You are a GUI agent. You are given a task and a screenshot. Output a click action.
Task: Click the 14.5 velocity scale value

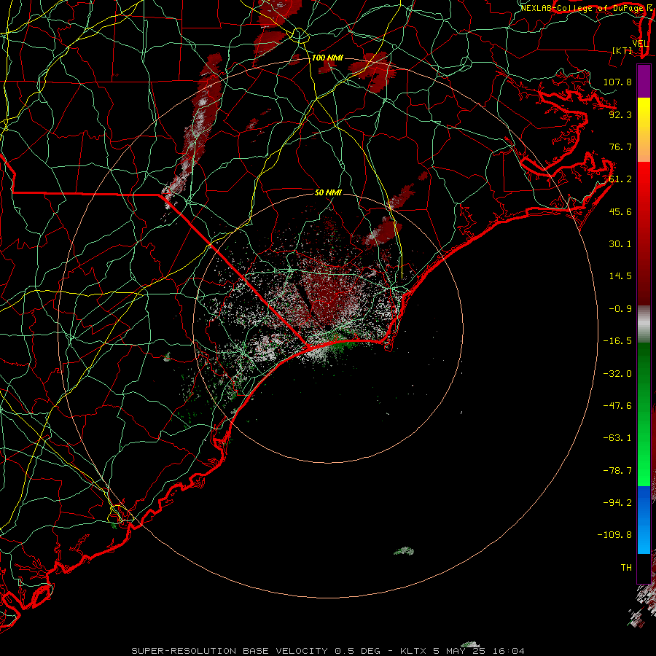coord(620,276)
